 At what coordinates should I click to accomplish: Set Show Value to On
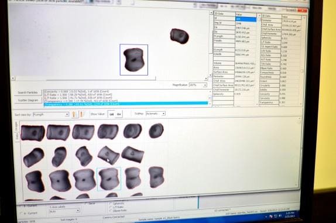[119, 114]
